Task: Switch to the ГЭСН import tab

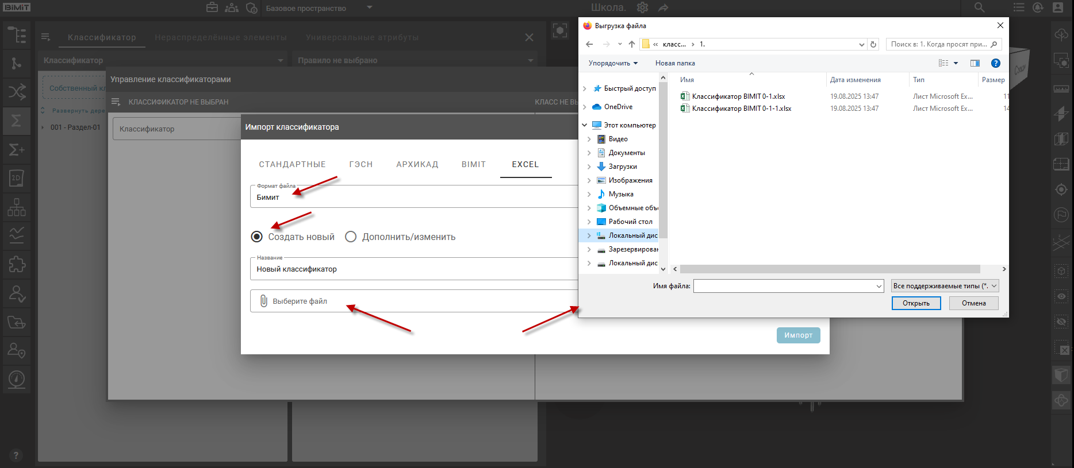Action: click(x=360, y=164)
